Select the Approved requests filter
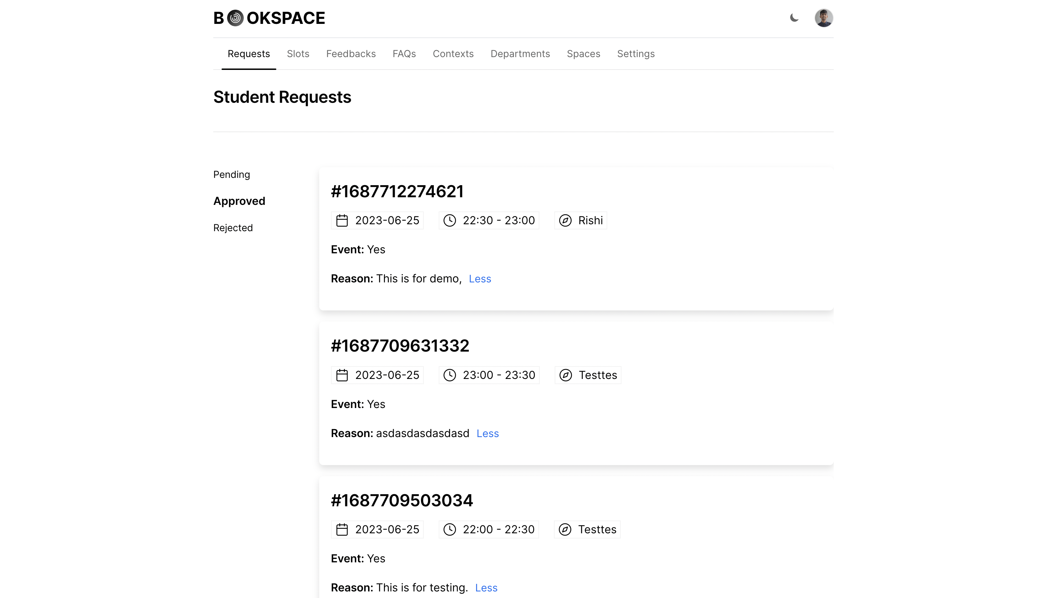The width and height of the screenshot is (1047, 598). (239, 201)
